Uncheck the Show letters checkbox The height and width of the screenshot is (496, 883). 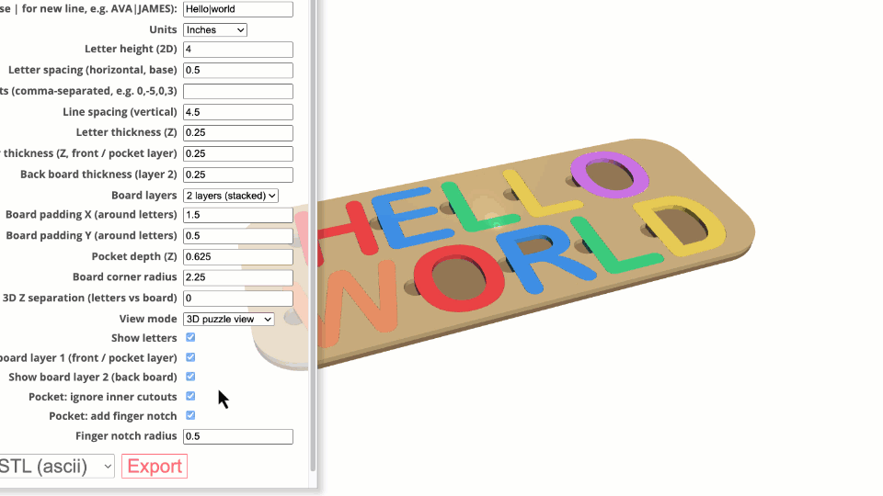(x=190, y=338)
